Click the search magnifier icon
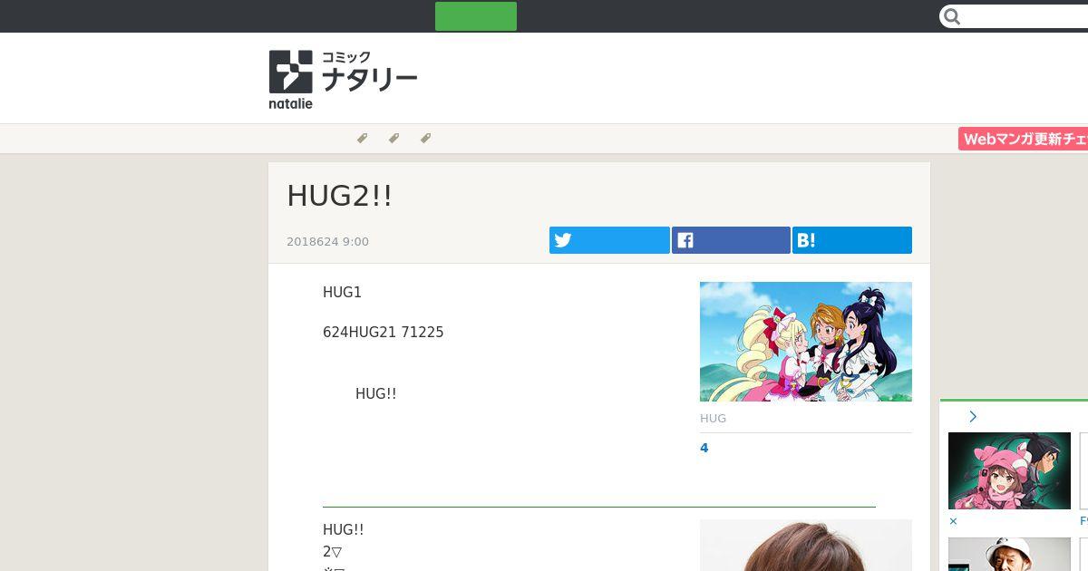1088x571 pixels. pyautogui.click(x=951, y=16)
